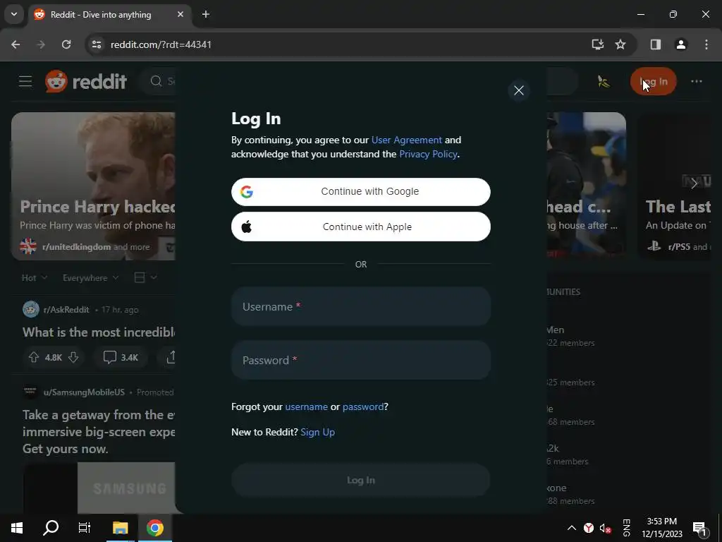
Task: Upvote the AskReddit post
Action: (34, 357)
